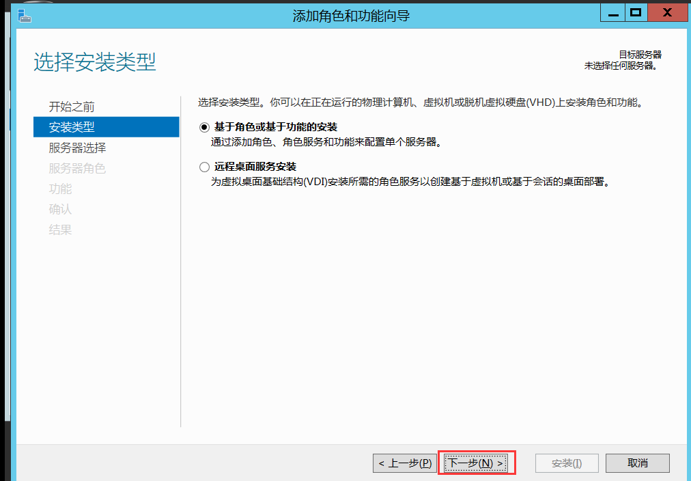Screen dimensions: 691x481
Task: Go to 服务器选择 step
Action: (79, 148)
